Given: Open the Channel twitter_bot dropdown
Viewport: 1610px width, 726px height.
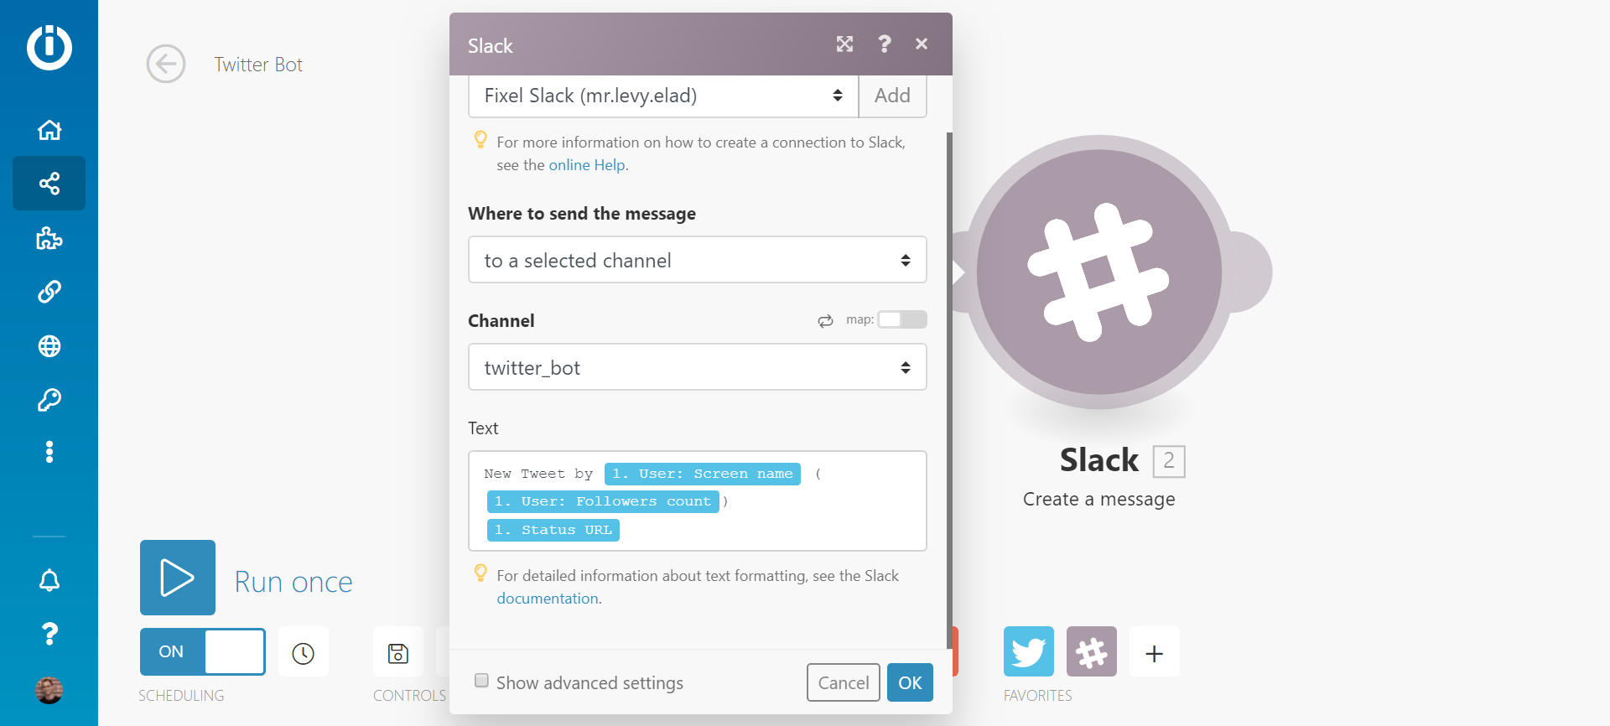Looking at the screenshot, I should (697, 367).
